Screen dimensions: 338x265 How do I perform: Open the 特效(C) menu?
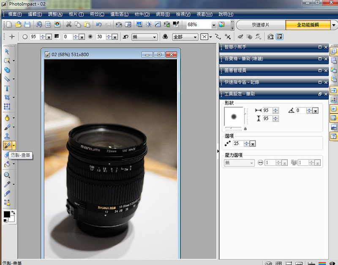point(97,14)
